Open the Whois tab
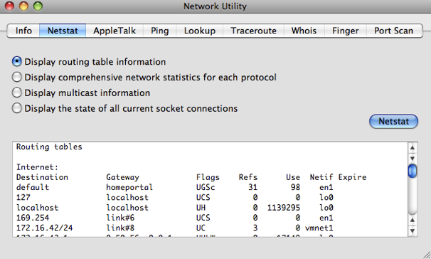Viewport: 431px width, 259px height. 304,31
